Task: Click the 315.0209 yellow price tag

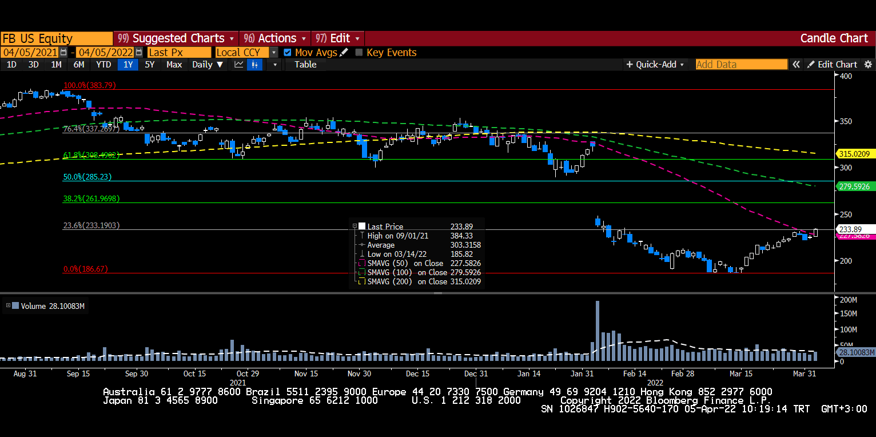Action: (x=857, y=153)
